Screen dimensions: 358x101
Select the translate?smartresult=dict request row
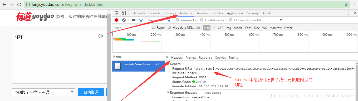click(x=138, y=66)
